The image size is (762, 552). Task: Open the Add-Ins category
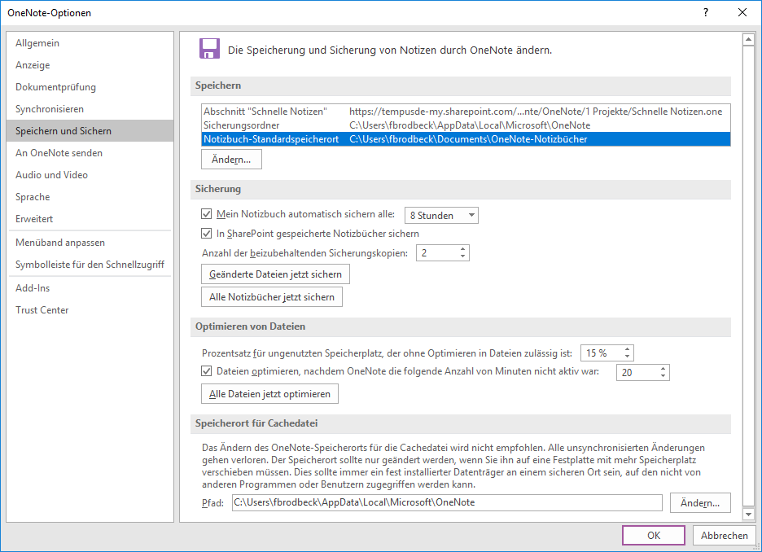90,288
